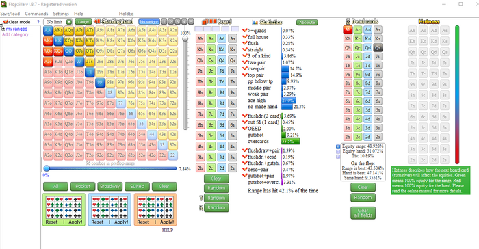Click the Random river card button labeled R
The width and height of the screenshot is (479, 249).
(x=216, y=208)
